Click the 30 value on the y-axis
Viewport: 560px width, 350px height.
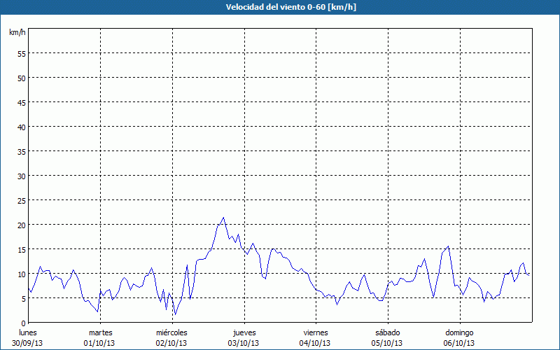(x=21, y=176)
